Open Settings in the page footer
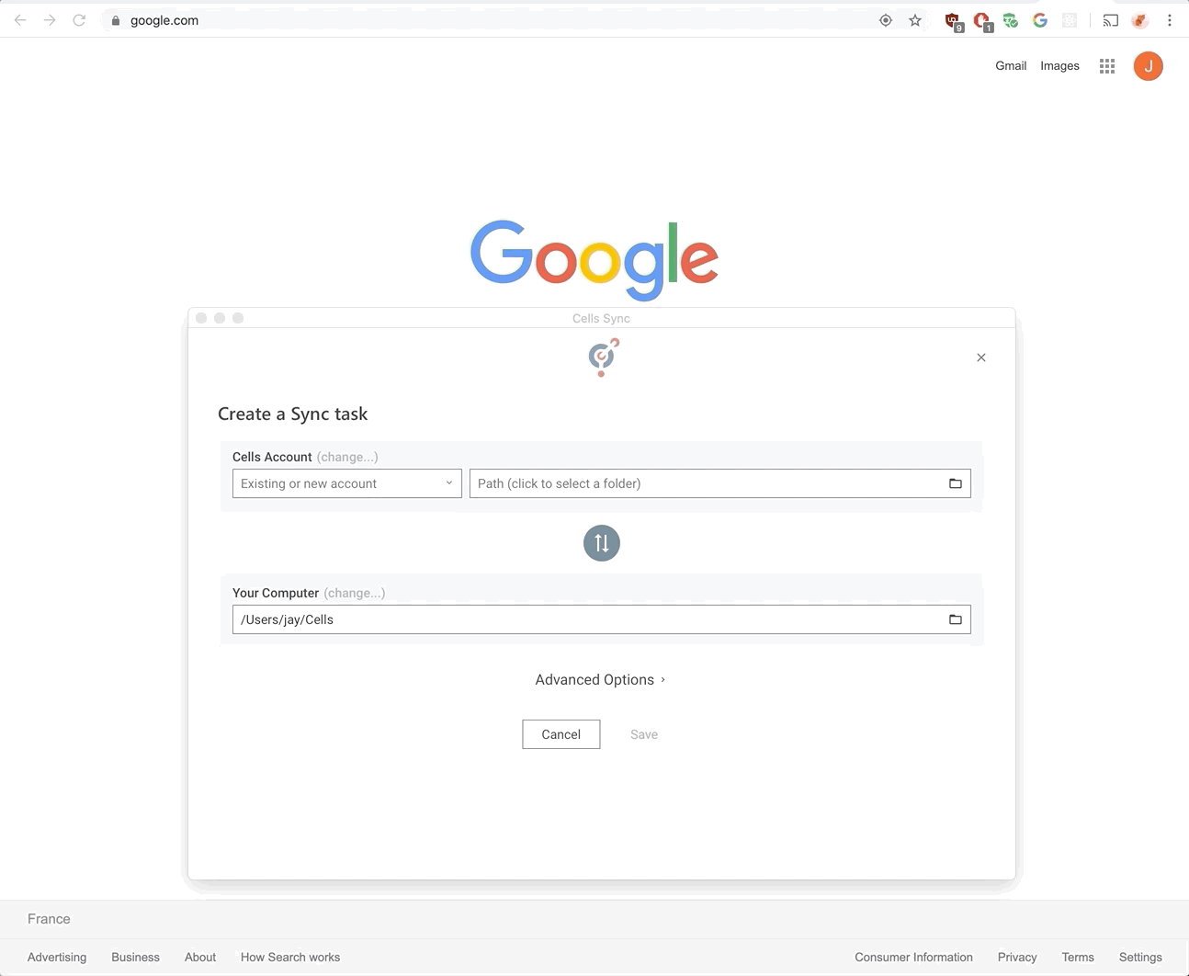The height and width of the screenshot is (976, 1189). pos(1140,957)
